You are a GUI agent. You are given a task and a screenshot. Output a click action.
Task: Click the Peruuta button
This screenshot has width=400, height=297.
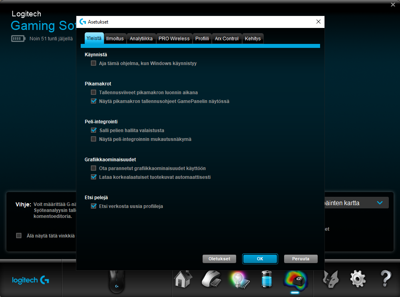[301, 259]
